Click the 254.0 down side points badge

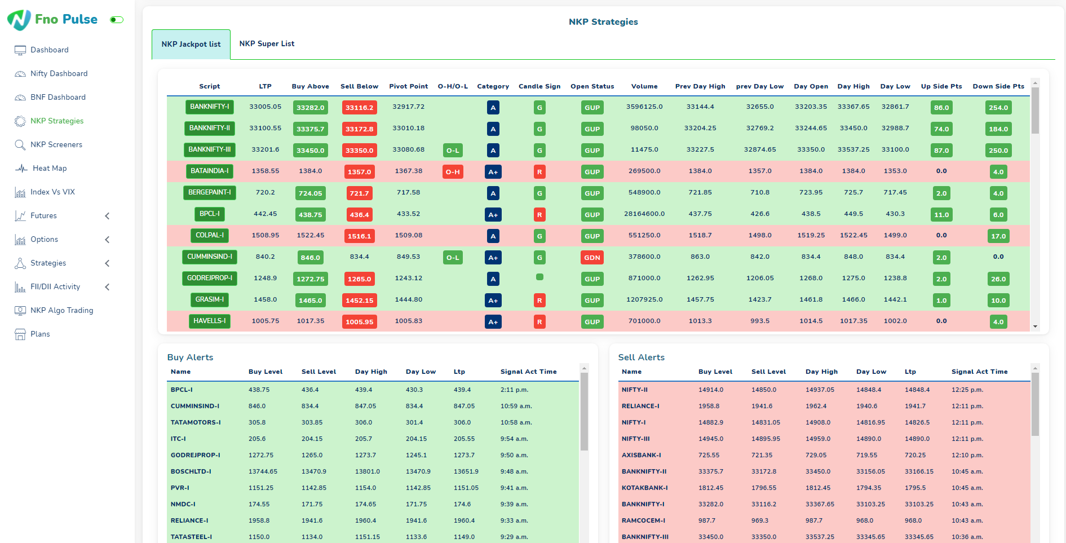coord(998,108)
